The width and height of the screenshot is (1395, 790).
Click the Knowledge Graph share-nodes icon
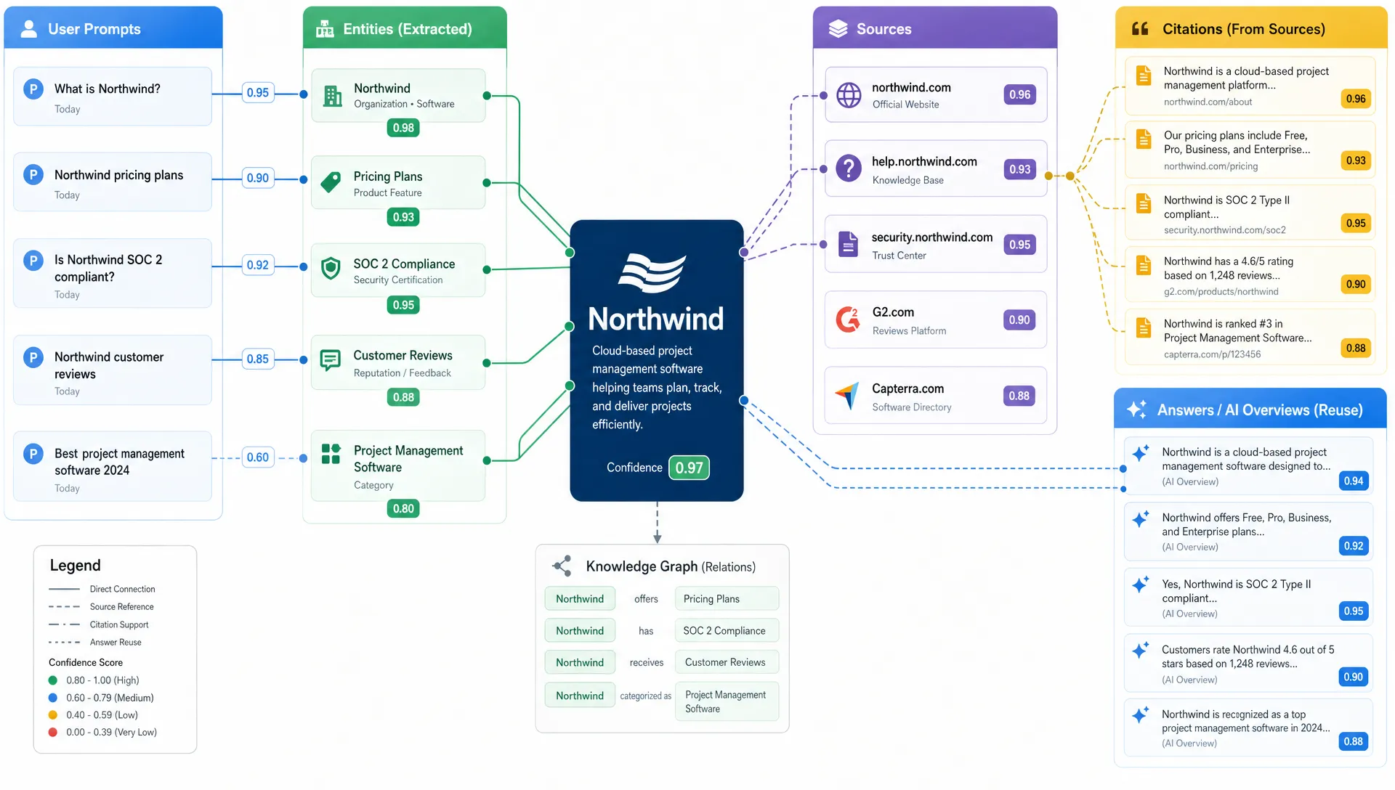pos(562,566)
